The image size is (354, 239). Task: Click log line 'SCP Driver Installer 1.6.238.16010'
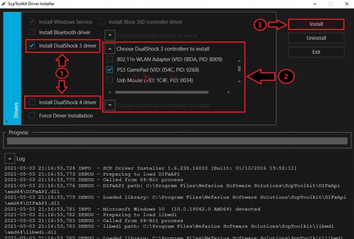[x=150, y=168]
